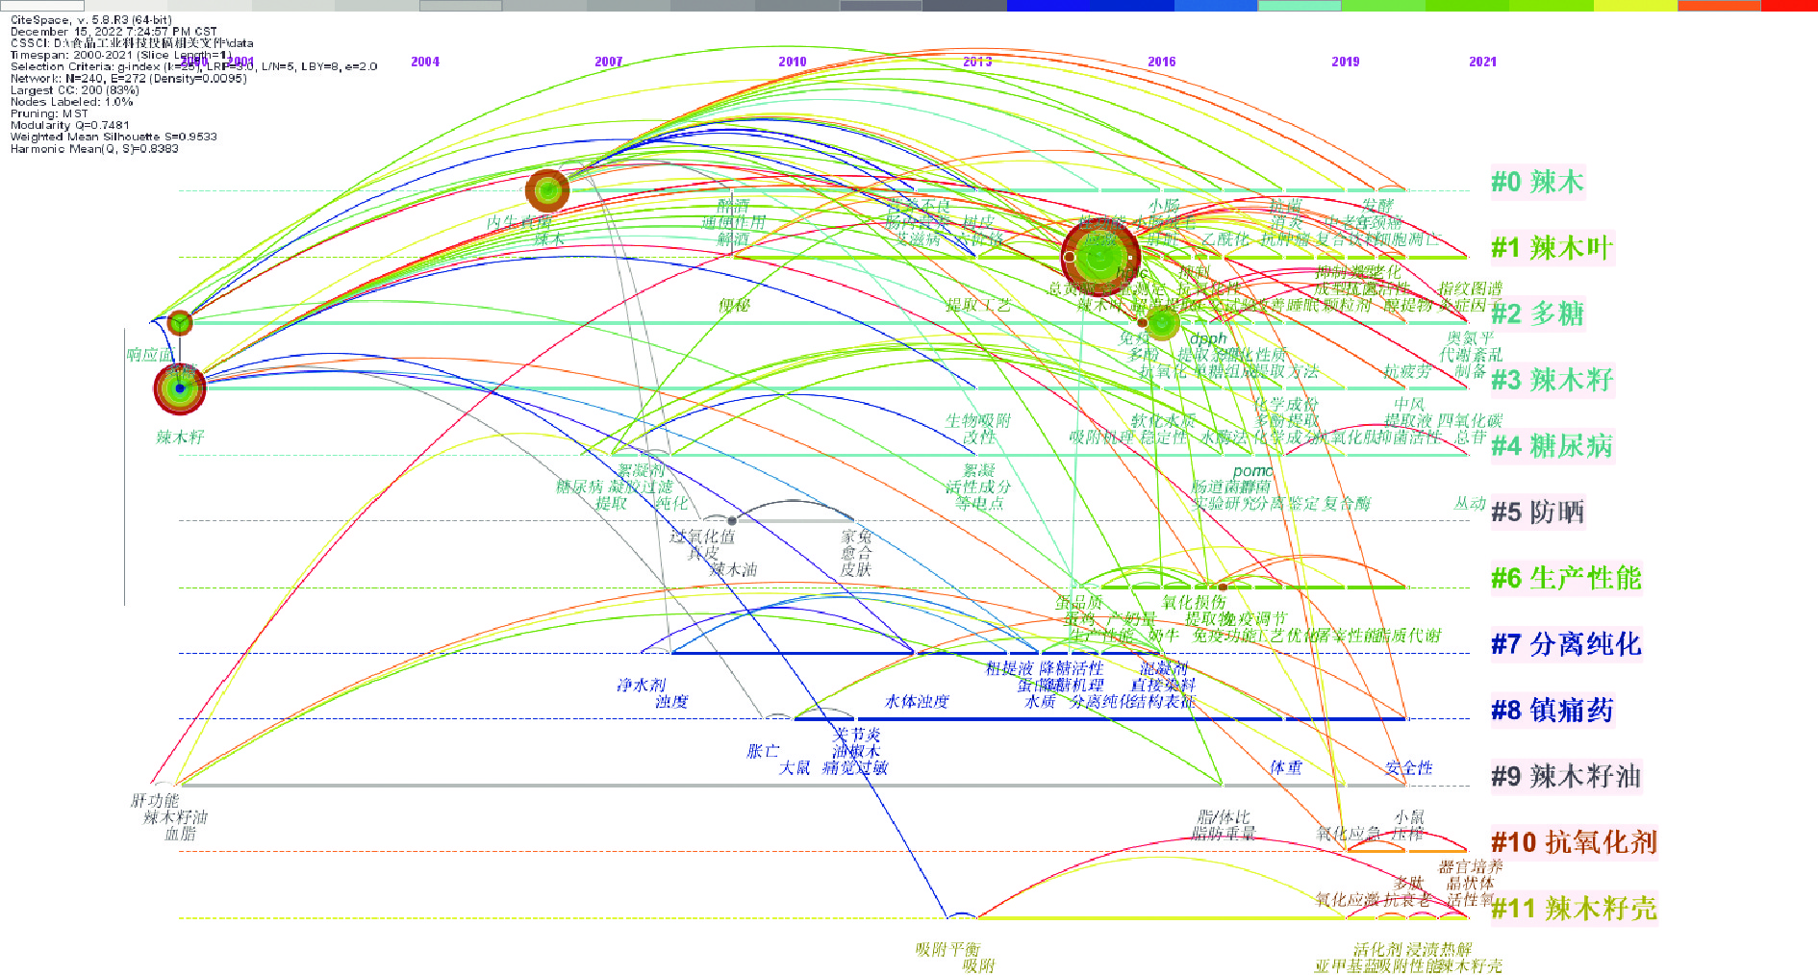This screenshot has height=975, width=1818.
Task: Click the 2021 year marker
Action: 1482,62
